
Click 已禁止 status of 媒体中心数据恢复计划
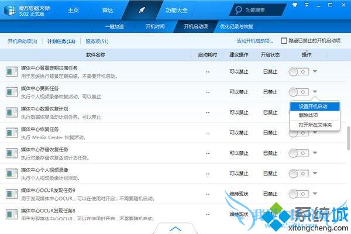click(270, 113)
